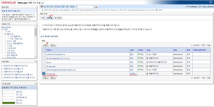This screenshot has width=214, height=107.
Task: Minimize the 시스템 상태 panel
Action: click(x=36, y=84)
